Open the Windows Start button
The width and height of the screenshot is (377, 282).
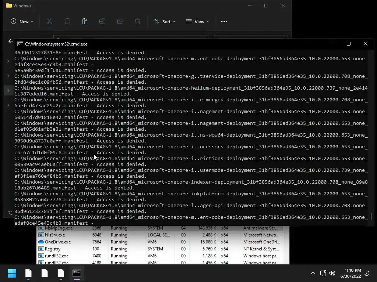(x=12, y=273)
